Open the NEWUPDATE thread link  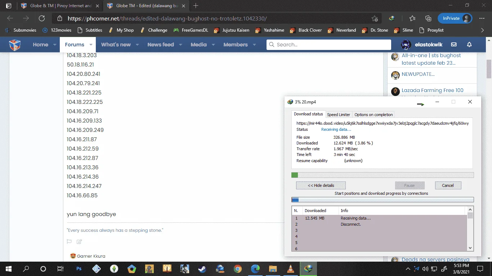pyautogui.click(x=418, y=74)
